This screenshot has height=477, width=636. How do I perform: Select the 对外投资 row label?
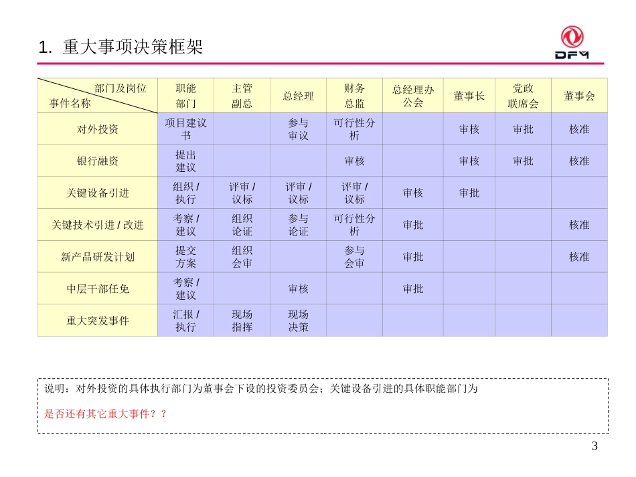coord(97,129)
